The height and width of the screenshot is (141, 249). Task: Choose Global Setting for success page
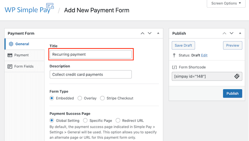52,120
